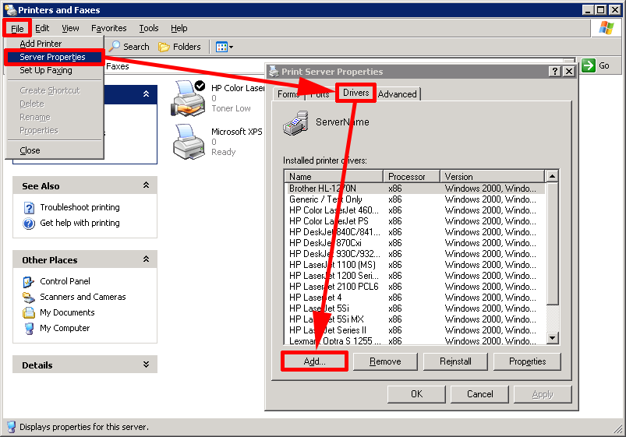
Task: Open the Edit menu
Action: pos(42,28)
